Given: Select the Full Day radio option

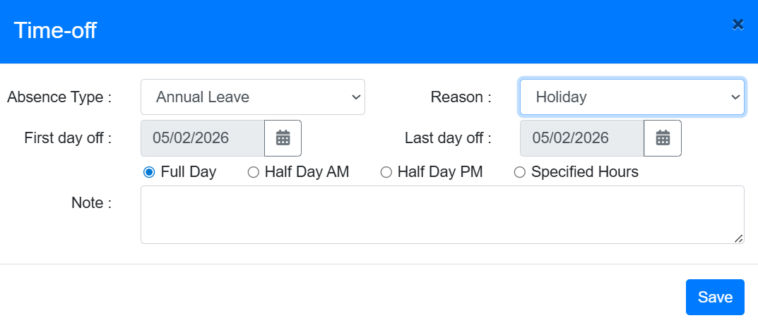Looking at the screenshot, I should click(x=149, y=172).
